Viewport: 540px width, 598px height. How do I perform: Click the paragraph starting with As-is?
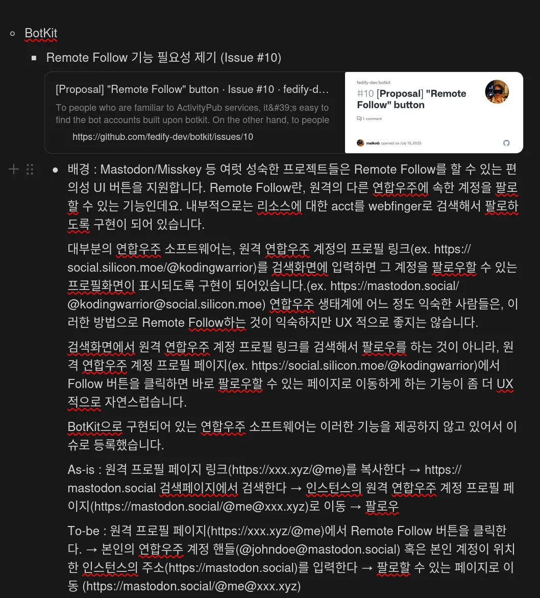[291, 488]
